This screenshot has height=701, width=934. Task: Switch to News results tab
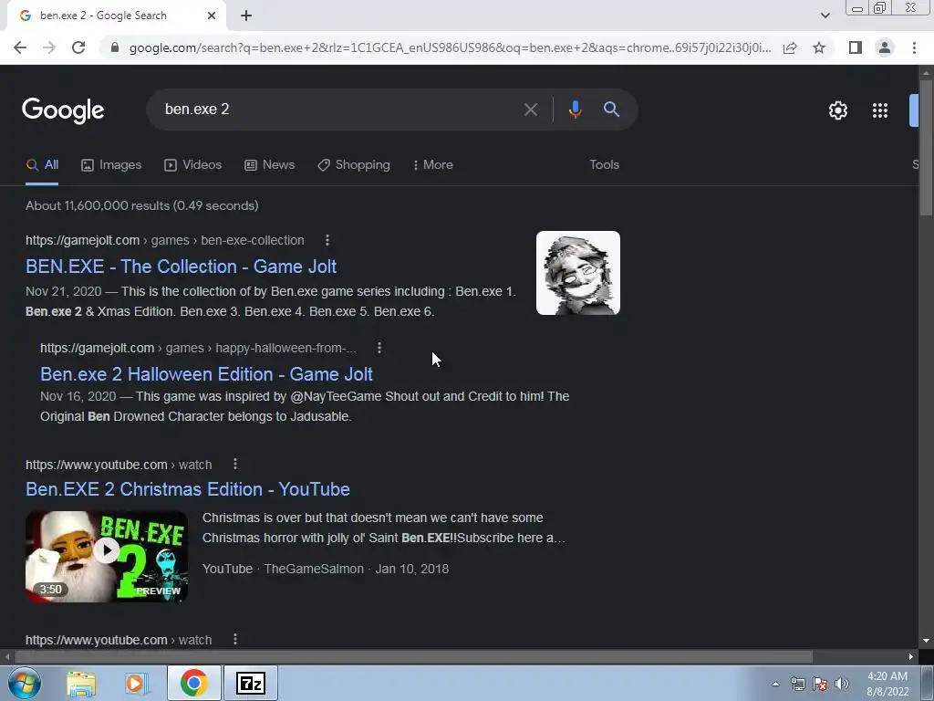(x=270, y=165)
